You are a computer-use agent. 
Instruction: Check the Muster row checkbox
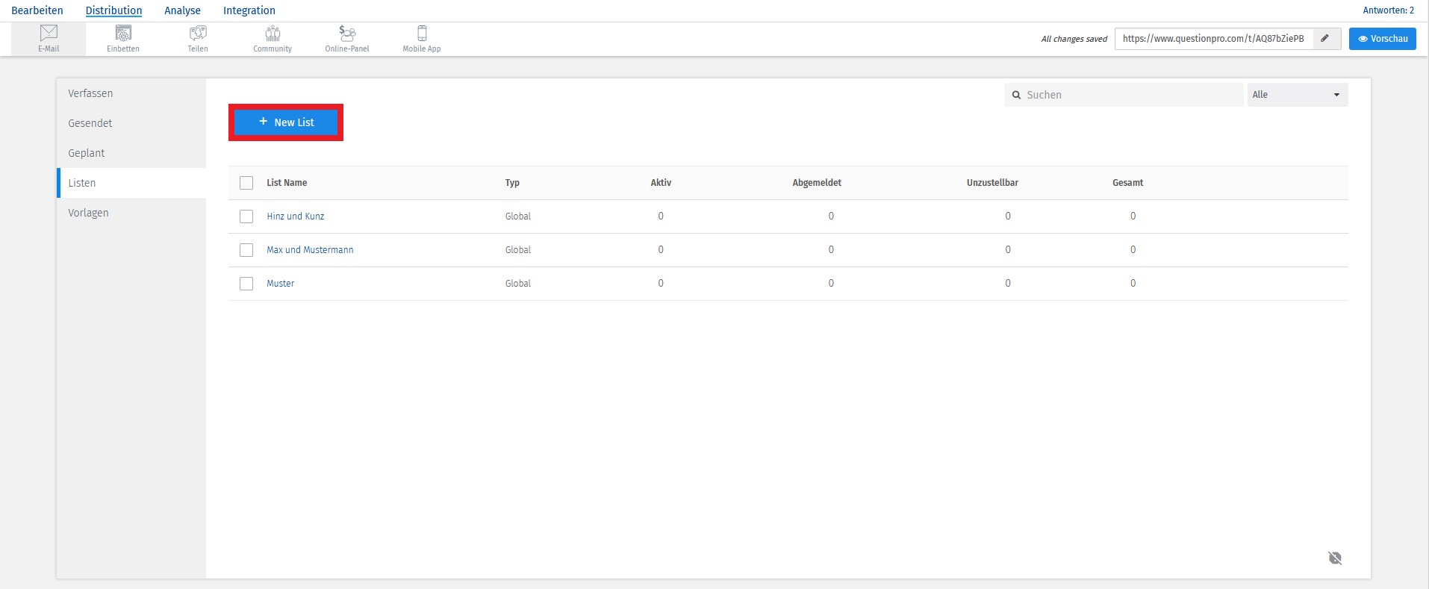tap(246, 284)
